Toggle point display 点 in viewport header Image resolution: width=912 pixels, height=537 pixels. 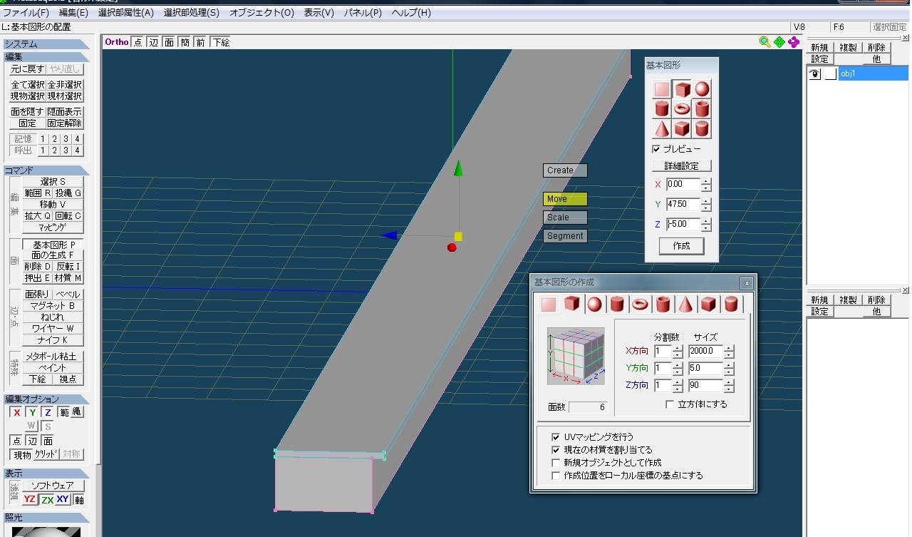click(x=138, y=42)
